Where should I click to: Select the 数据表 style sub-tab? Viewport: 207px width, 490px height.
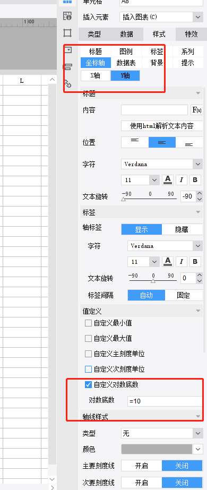coord(126,63)
